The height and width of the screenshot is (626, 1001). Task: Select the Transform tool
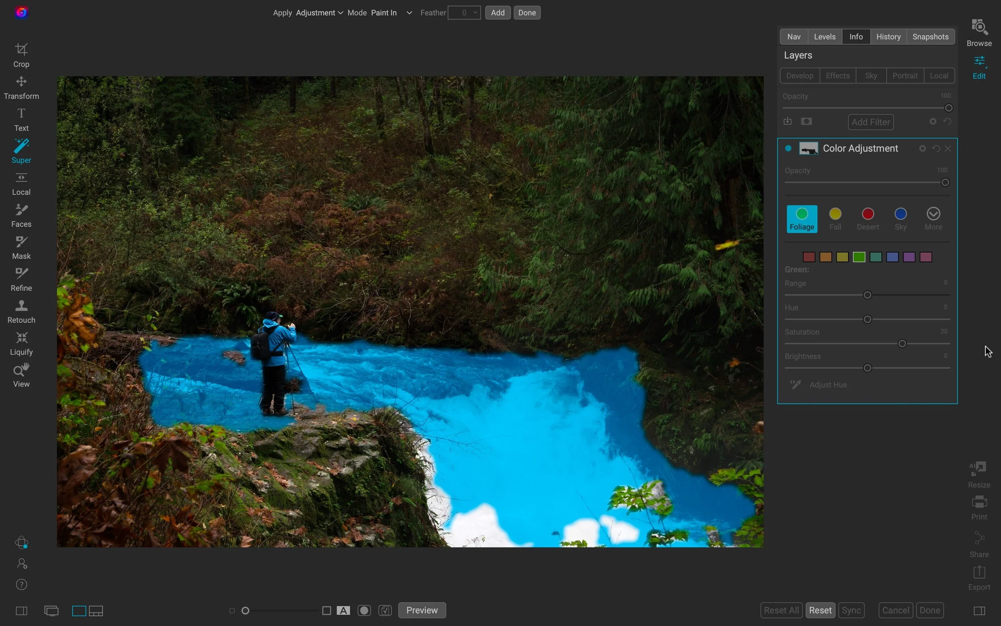(21, 87)
